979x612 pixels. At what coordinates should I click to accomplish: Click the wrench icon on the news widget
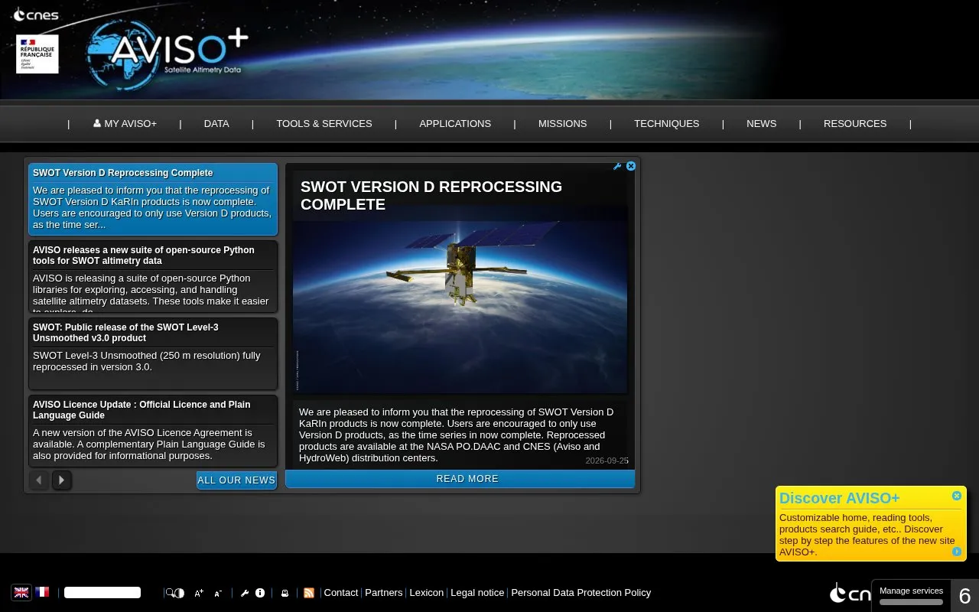(x=617, y=166)
